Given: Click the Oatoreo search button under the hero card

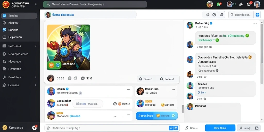Looking at the screenshot, I should pos(146,79).
